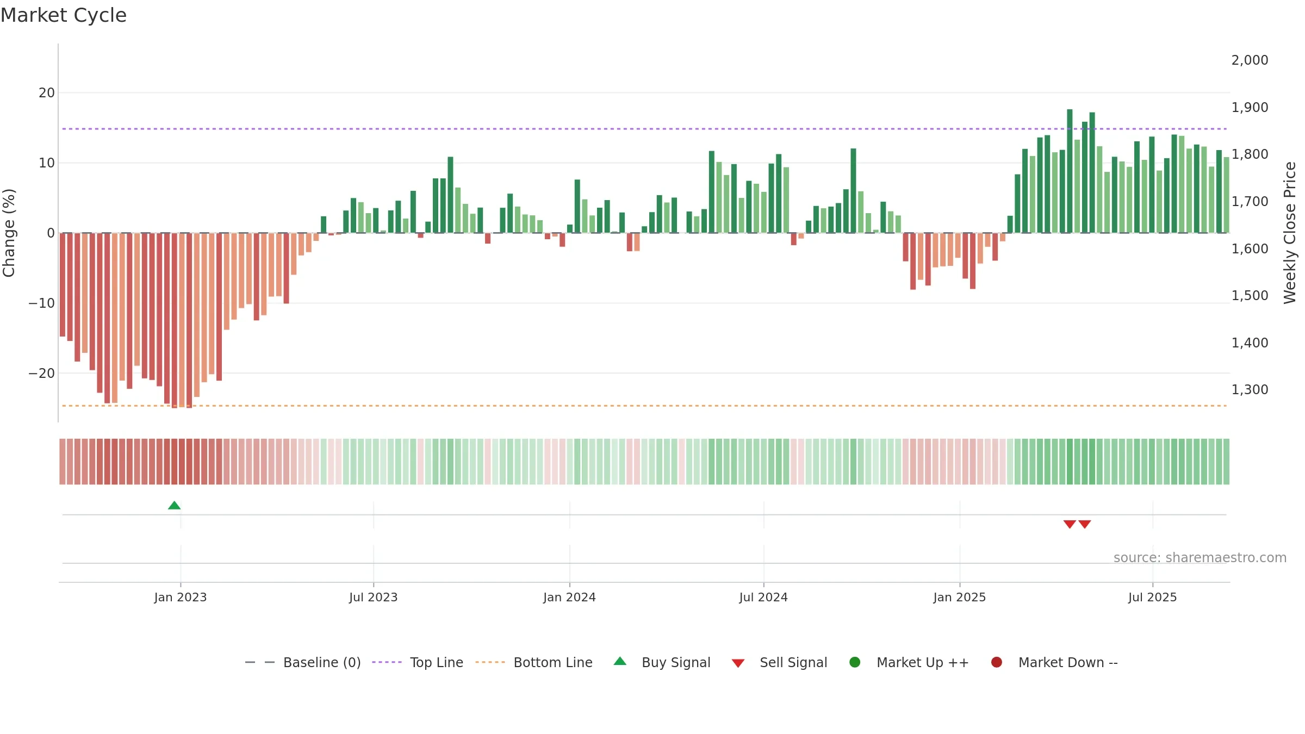Screen dimensions: 1305x734
Task: Click the Market Cycle chart title
Action: point(64,15)
